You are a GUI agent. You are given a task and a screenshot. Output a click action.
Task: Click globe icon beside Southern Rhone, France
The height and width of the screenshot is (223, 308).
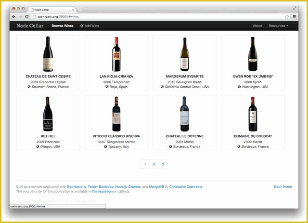(x=29, y=87)
